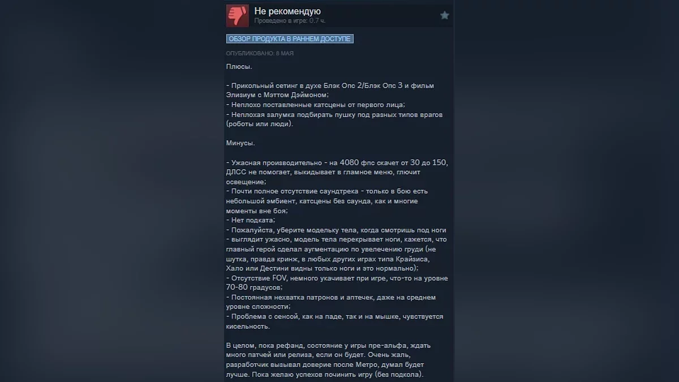
Task: Click the 'Нет подката;' line
Action: [250, 220]
